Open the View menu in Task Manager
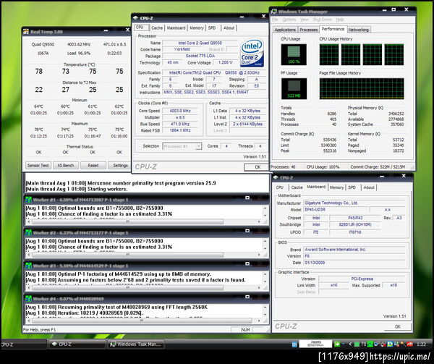 tap(305, 20)
